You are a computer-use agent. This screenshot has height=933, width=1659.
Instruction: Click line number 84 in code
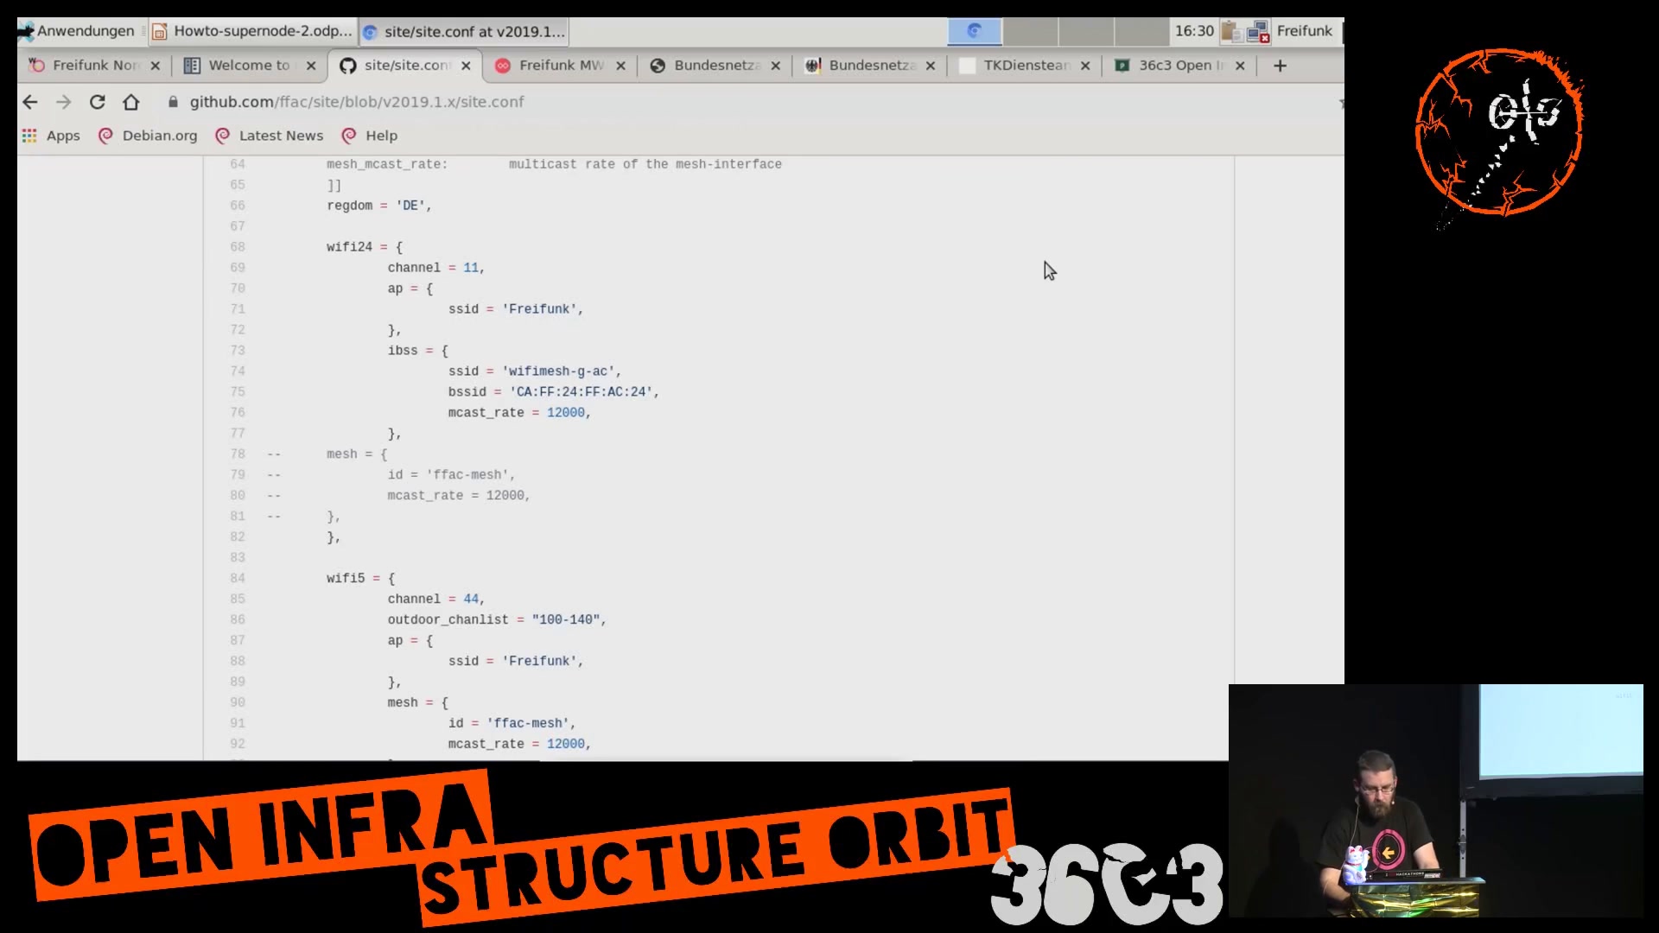(x=238, y=578)
